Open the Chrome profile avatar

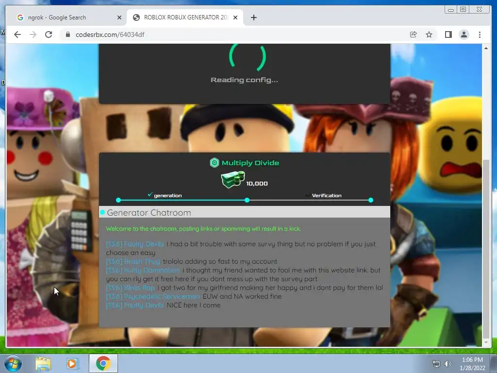tap(464, 34)
